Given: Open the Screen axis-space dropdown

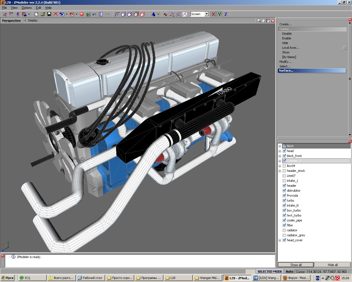Looking at the screenshot, I should [x=207, y=14].
